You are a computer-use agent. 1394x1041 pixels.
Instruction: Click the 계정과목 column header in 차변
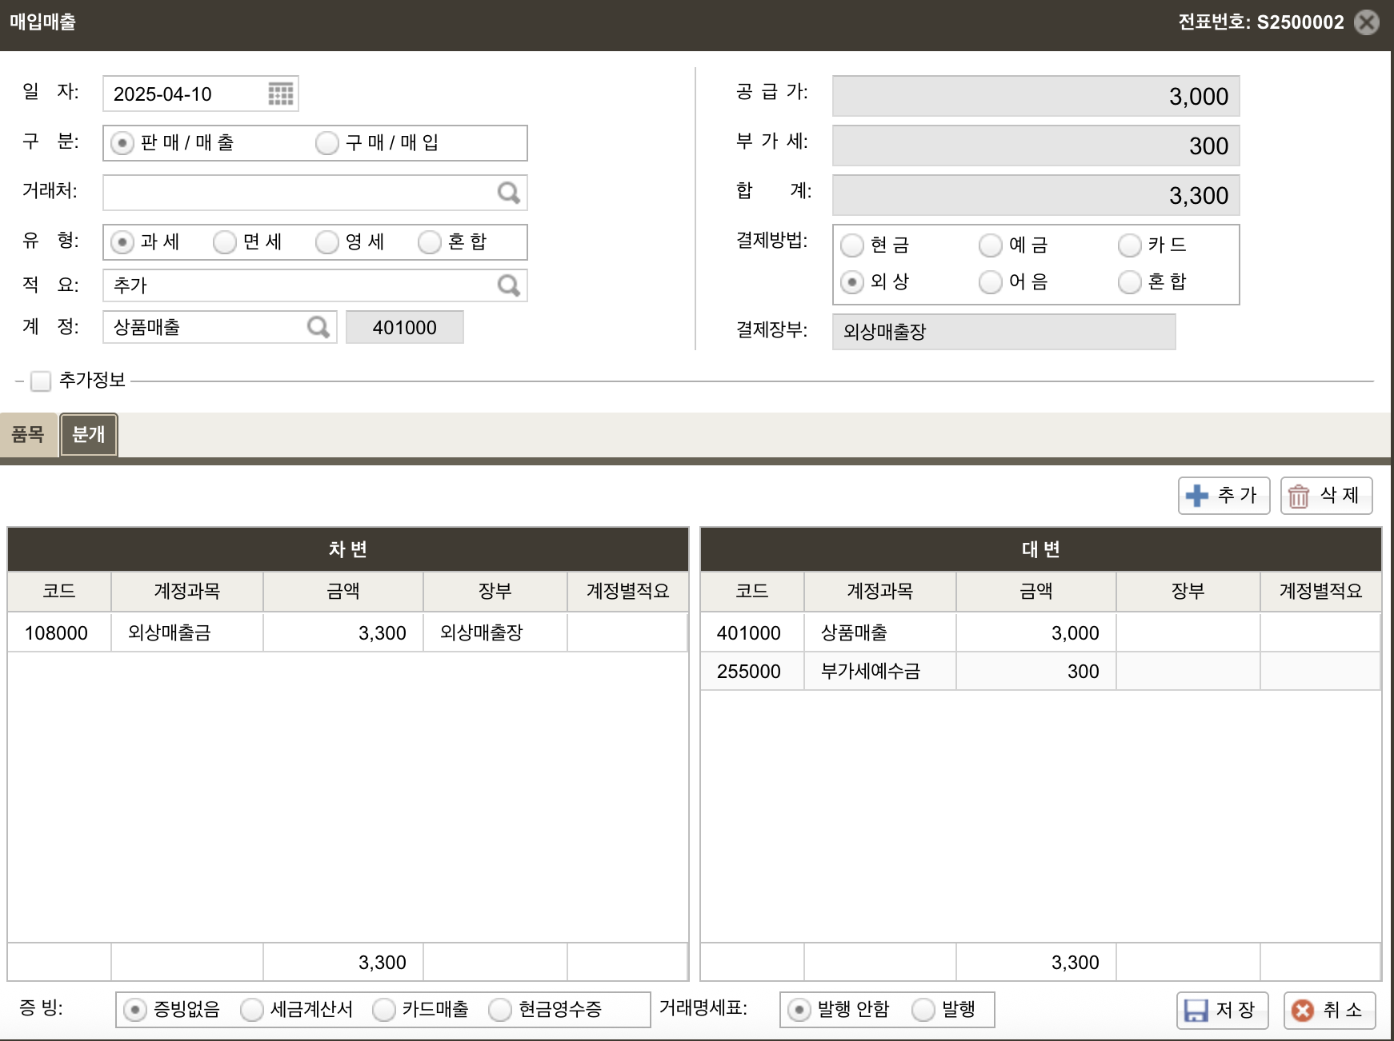tap(187, 592)
